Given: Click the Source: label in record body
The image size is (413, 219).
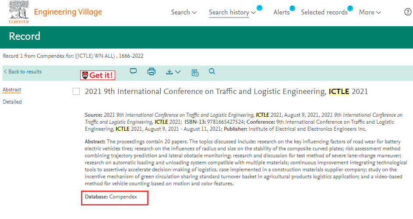Looking at the screenshot, I should point(93,115).
